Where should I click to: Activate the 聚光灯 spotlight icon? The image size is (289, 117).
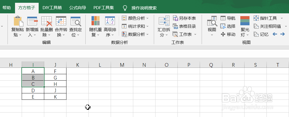click(245, 21)
